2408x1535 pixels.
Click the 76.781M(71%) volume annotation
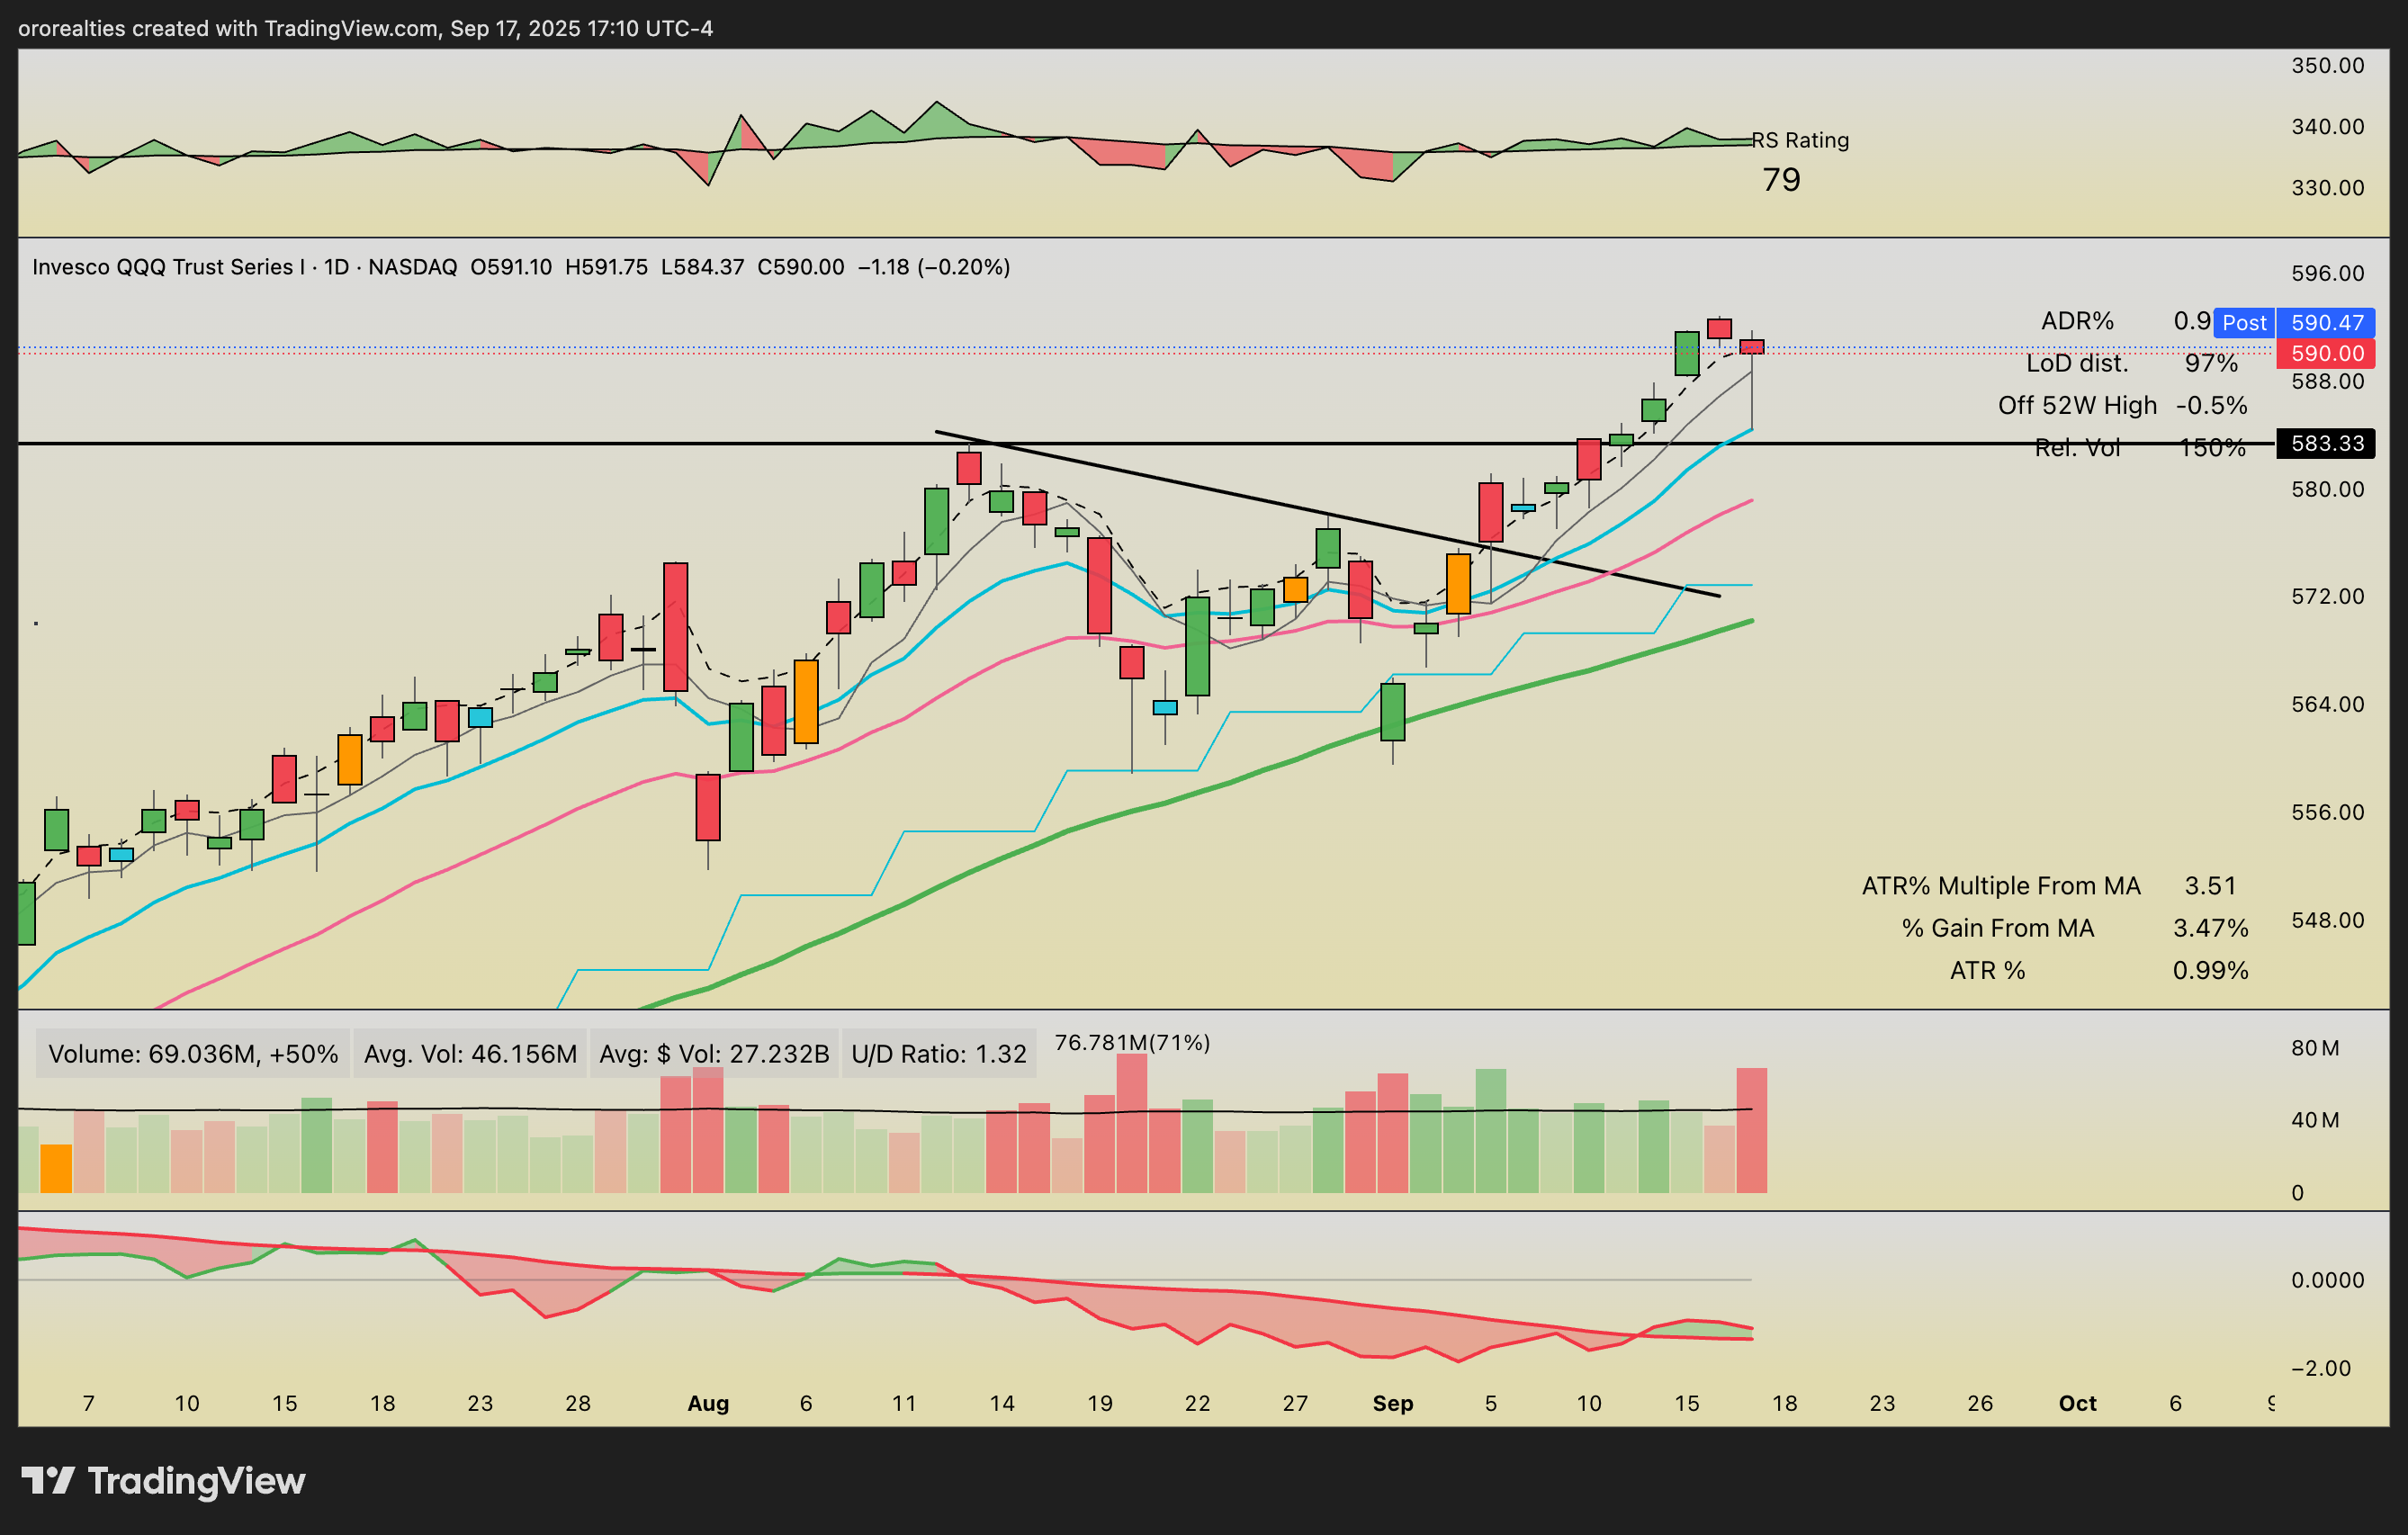click(x=1132, y=1042)
